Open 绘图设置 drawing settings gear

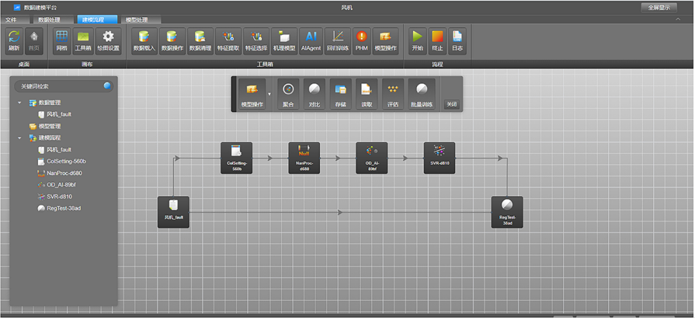click(x=108, y=41)
